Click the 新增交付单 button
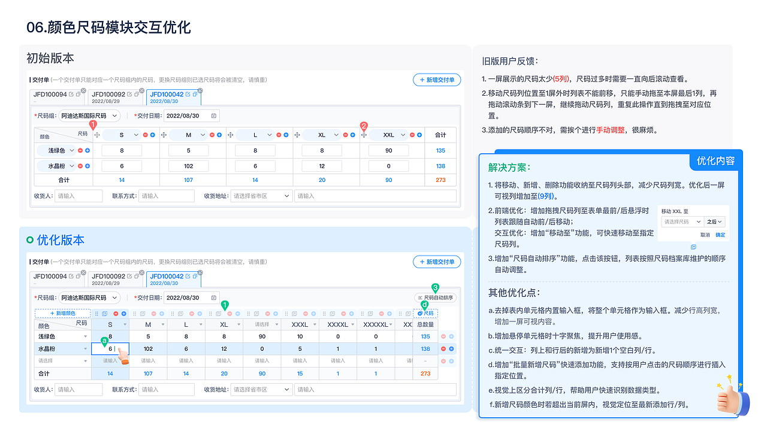Viewport: 767px width, 431px height. tap(437, 80)
